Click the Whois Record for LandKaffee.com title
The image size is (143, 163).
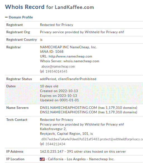(x=50, y=7)
